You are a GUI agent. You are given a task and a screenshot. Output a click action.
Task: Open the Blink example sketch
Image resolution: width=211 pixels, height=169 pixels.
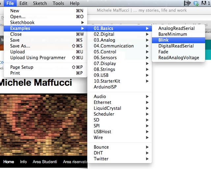(x=164, y=40)
